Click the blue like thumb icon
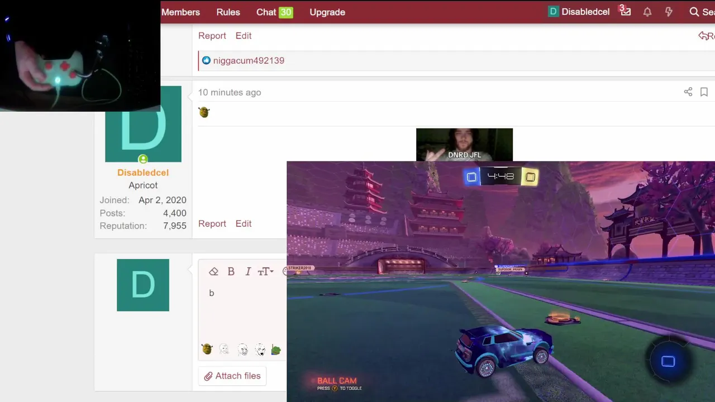This screenshot has width=715, height=402. 206,60
